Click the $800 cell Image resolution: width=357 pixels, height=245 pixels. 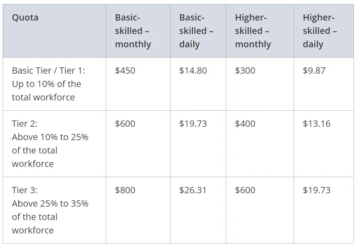coord(138,210)
